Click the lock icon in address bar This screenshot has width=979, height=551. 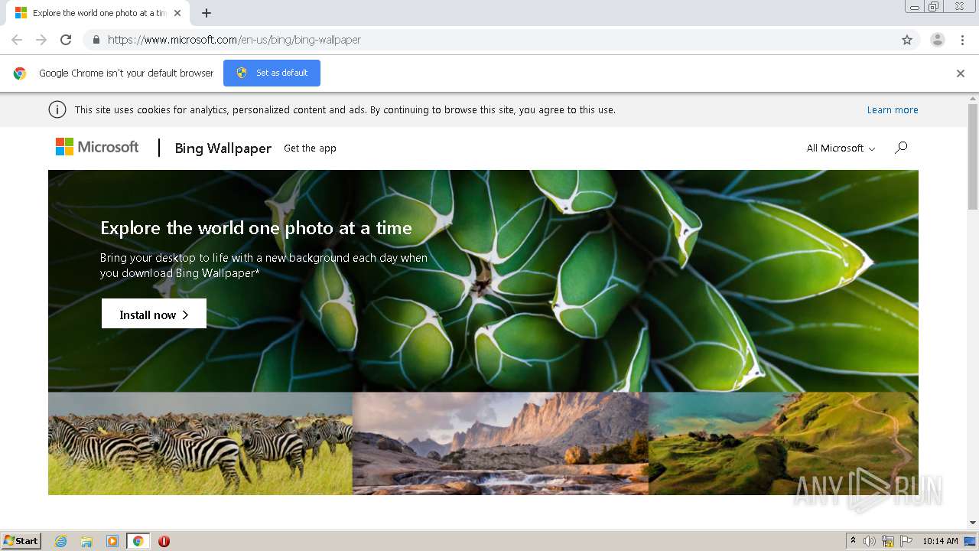click(x=96, y=40)
